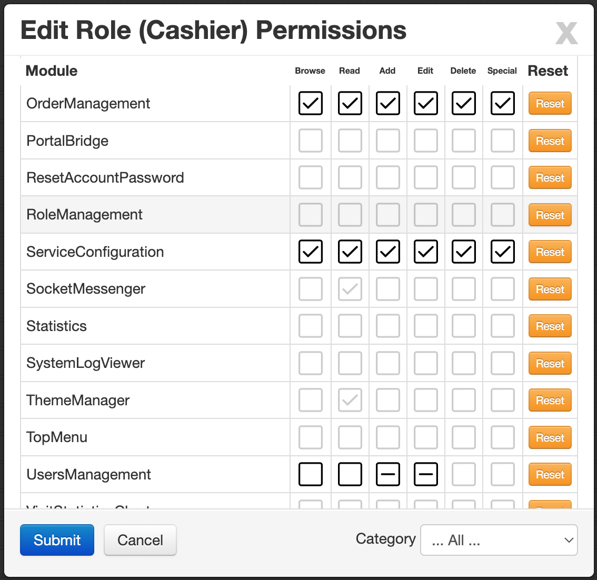Uncheck ServiceConfiguration Delete permission

(x=463, y=252)
